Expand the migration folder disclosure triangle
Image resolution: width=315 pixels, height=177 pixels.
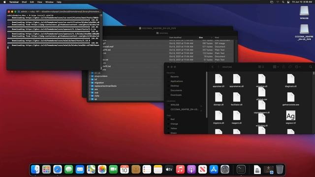tap(90, 83)
